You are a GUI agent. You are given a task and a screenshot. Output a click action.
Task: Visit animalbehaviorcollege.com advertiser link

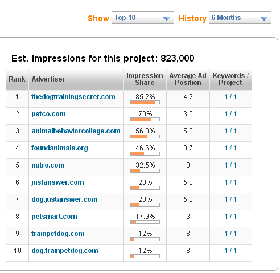pyautogui.click(x=76, y=131)
